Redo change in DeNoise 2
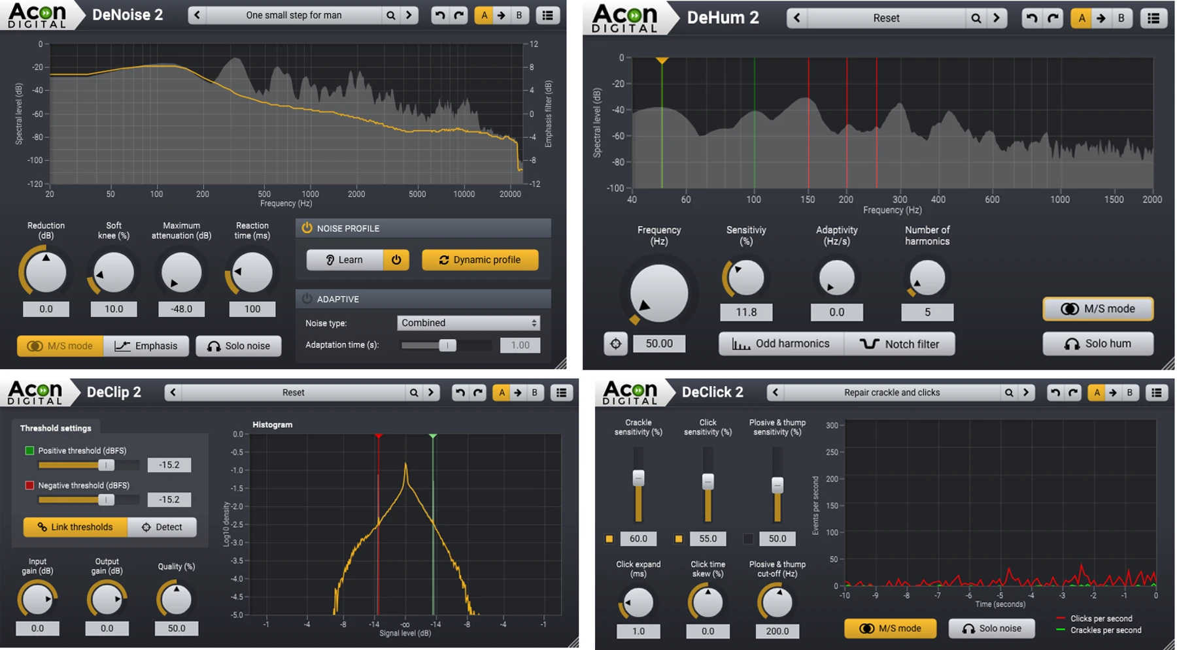The height and width of the screenshot is (650, 1177). click(459, 15)
